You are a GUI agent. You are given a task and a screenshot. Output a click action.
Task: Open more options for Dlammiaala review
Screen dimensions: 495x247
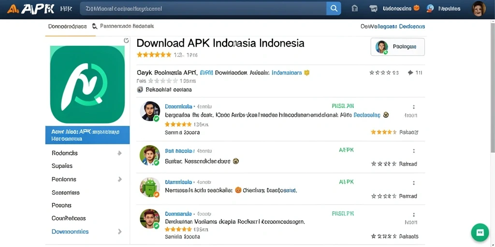414,183
